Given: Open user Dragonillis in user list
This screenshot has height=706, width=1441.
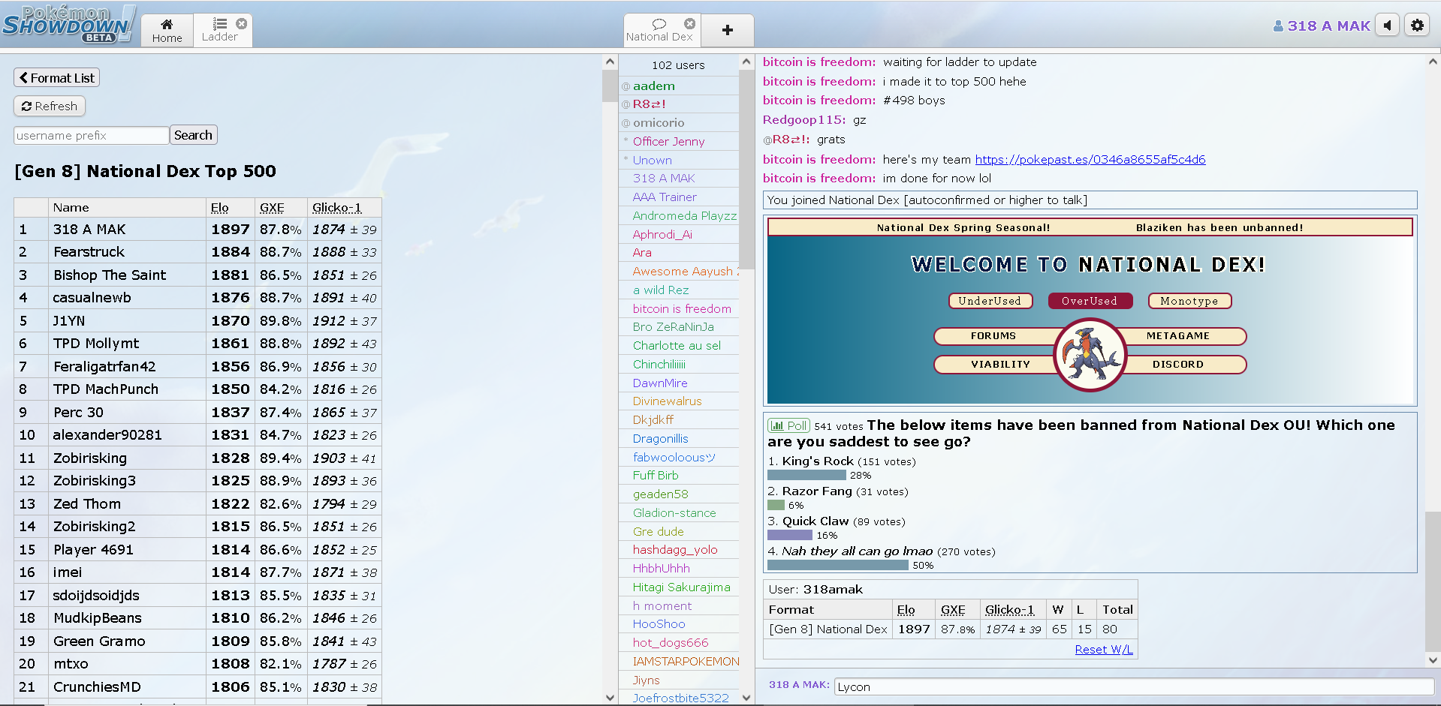Looking at the screenshot, I should [x=679, y=439].
